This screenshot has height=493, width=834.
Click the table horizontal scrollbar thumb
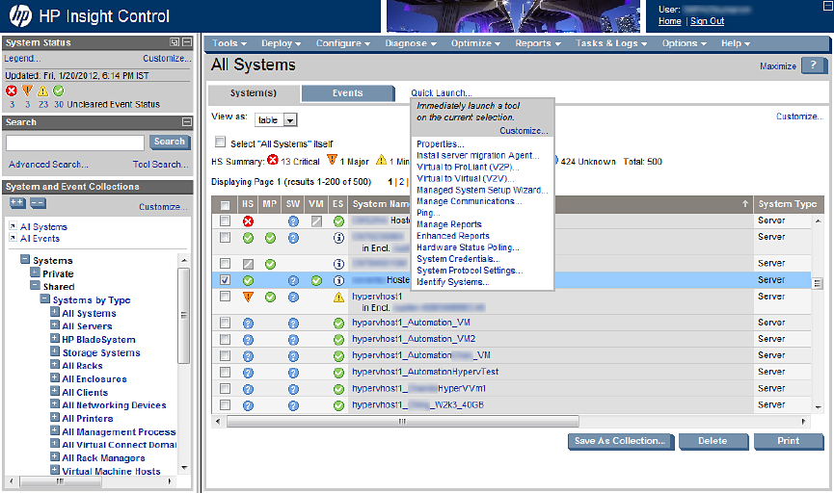[403, 422]
